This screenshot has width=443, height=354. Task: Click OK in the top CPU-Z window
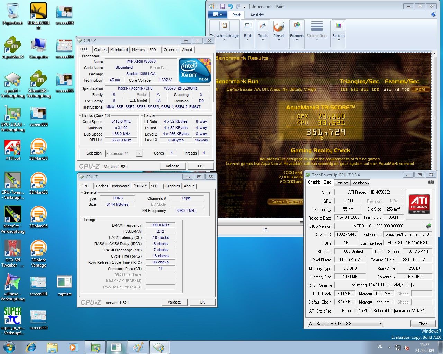[200, 166]
